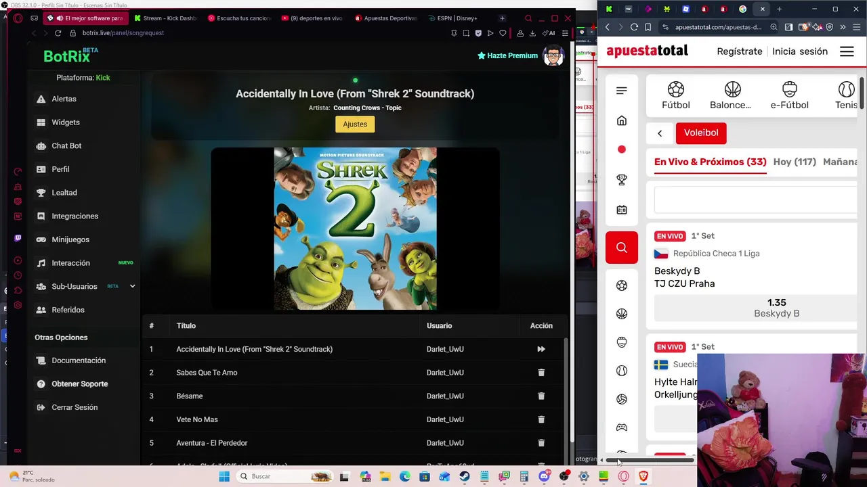The height and width of the screenshot is (487, 867).
Task: Open Alertas in the BotRix sidebar
Action: click(x=64, y=99)
